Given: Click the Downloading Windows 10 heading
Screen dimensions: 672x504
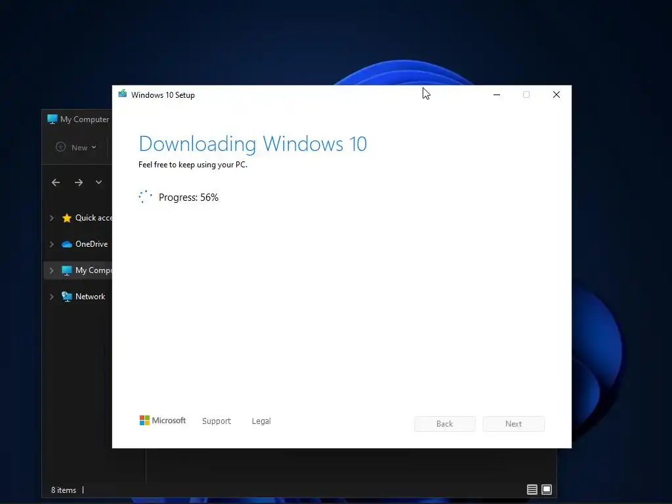Looking at the screenshot, I should coord(253,144).
